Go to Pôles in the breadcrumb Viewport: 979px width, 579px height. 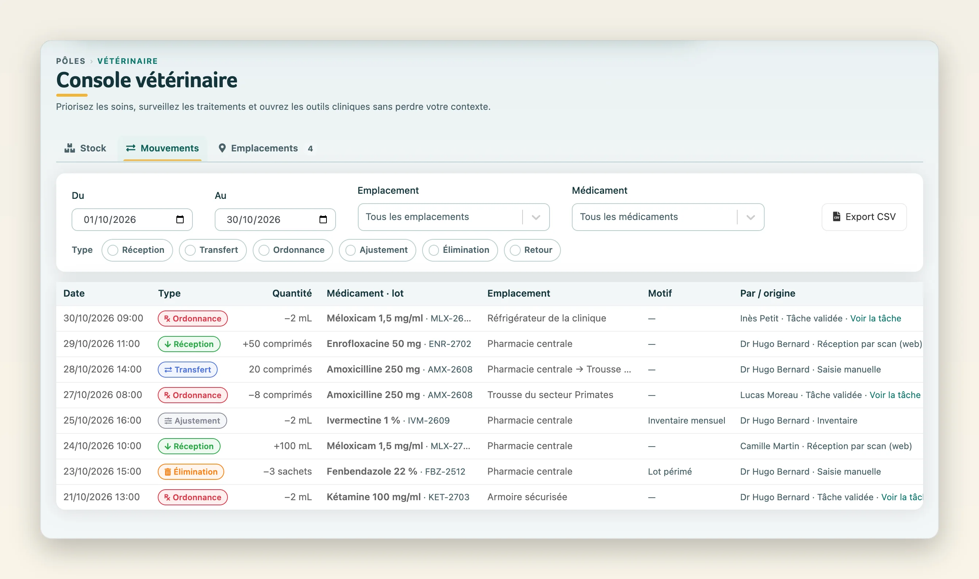tap(71, 61)
